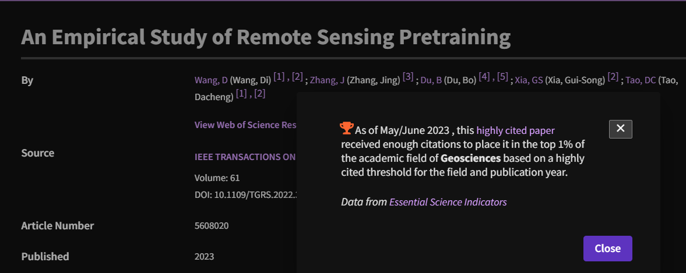The height and width of the screenshot is (273, 686).
Task: Click affiliation [3] after Zhang, Jing
Action: (408, 76)
